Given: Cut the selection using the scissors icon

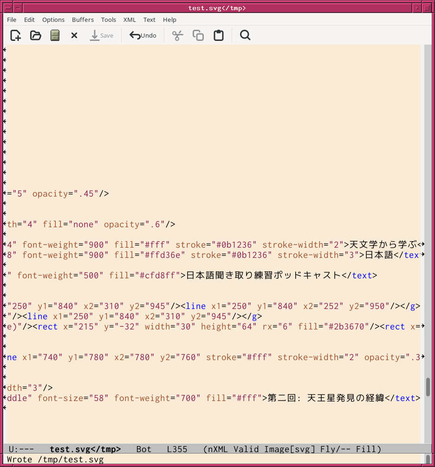Looking at the screenshot, I should [x=178, y=35].
